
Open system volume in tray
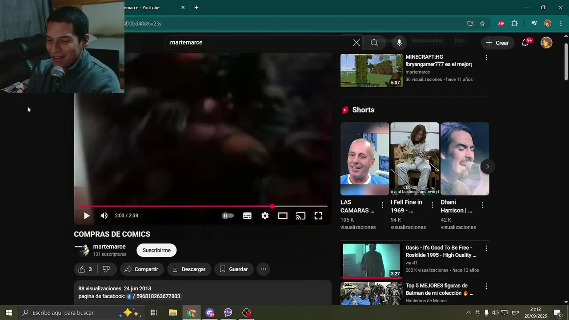tap(495, 313)
